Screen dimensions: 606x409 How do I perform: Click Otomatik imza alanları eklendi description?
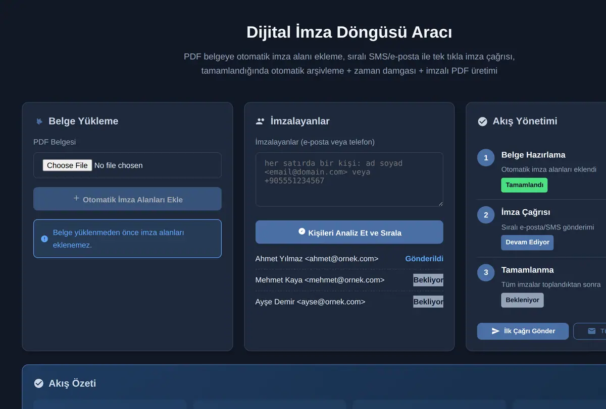(549, 169)
